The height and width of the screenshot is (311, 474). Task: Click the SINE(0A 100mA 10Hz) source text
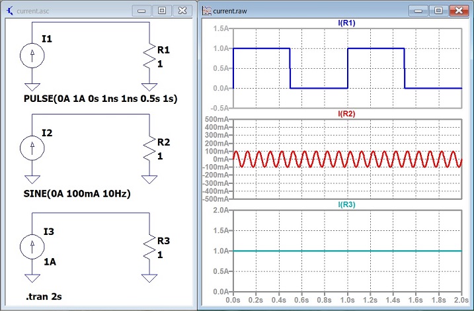click(x=77, y=194)
